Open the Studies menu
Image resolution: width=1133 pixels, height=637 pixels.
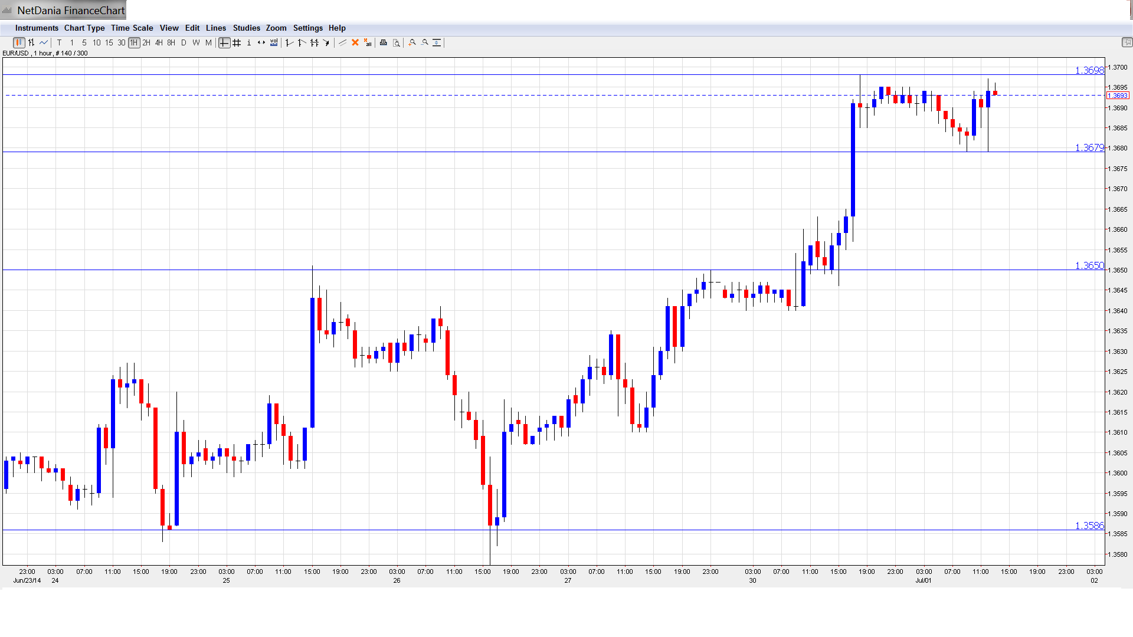tap(246, 28)
